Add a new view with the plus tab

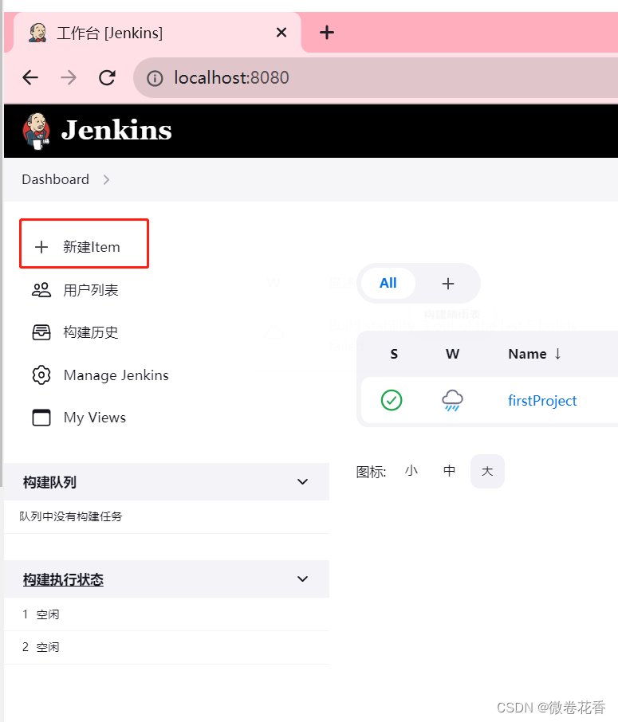pos(448,283)
